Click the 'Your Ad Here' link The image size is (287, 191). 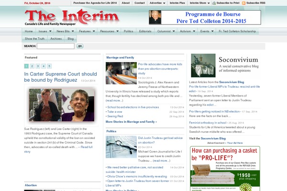pyautogui.click(x=235, y=143)
